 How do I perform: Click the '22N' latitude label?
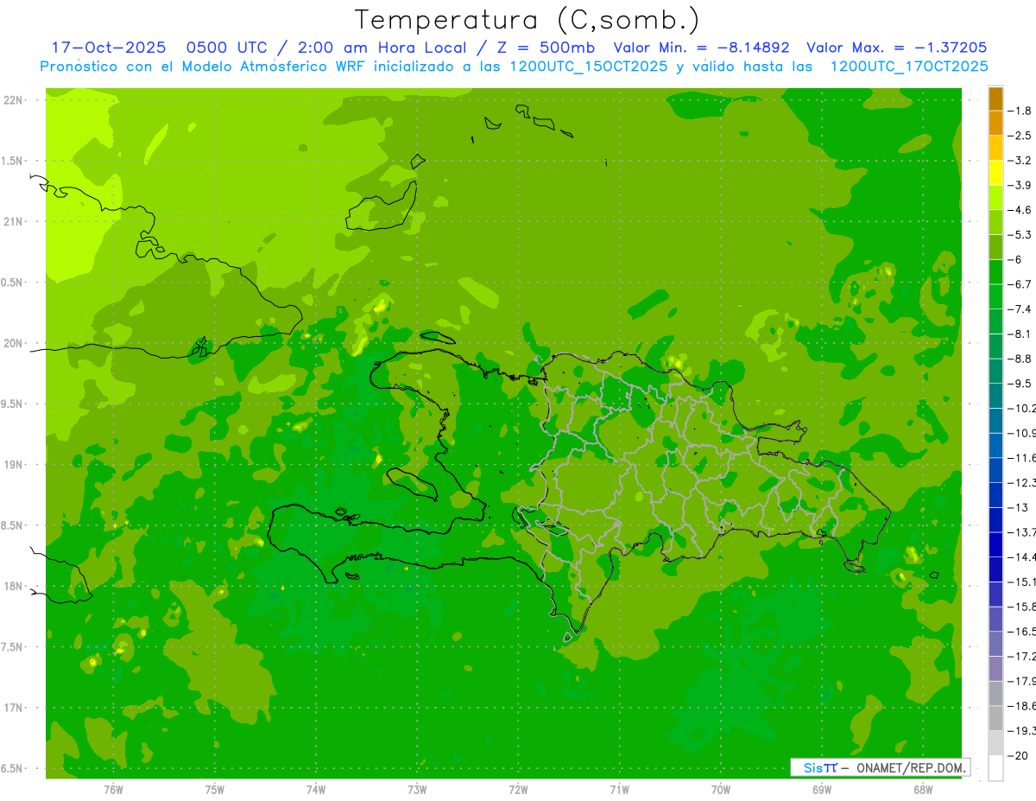coord(13,100)
